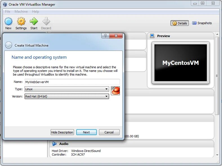Click Next to continue the wizard

[86, 132]
